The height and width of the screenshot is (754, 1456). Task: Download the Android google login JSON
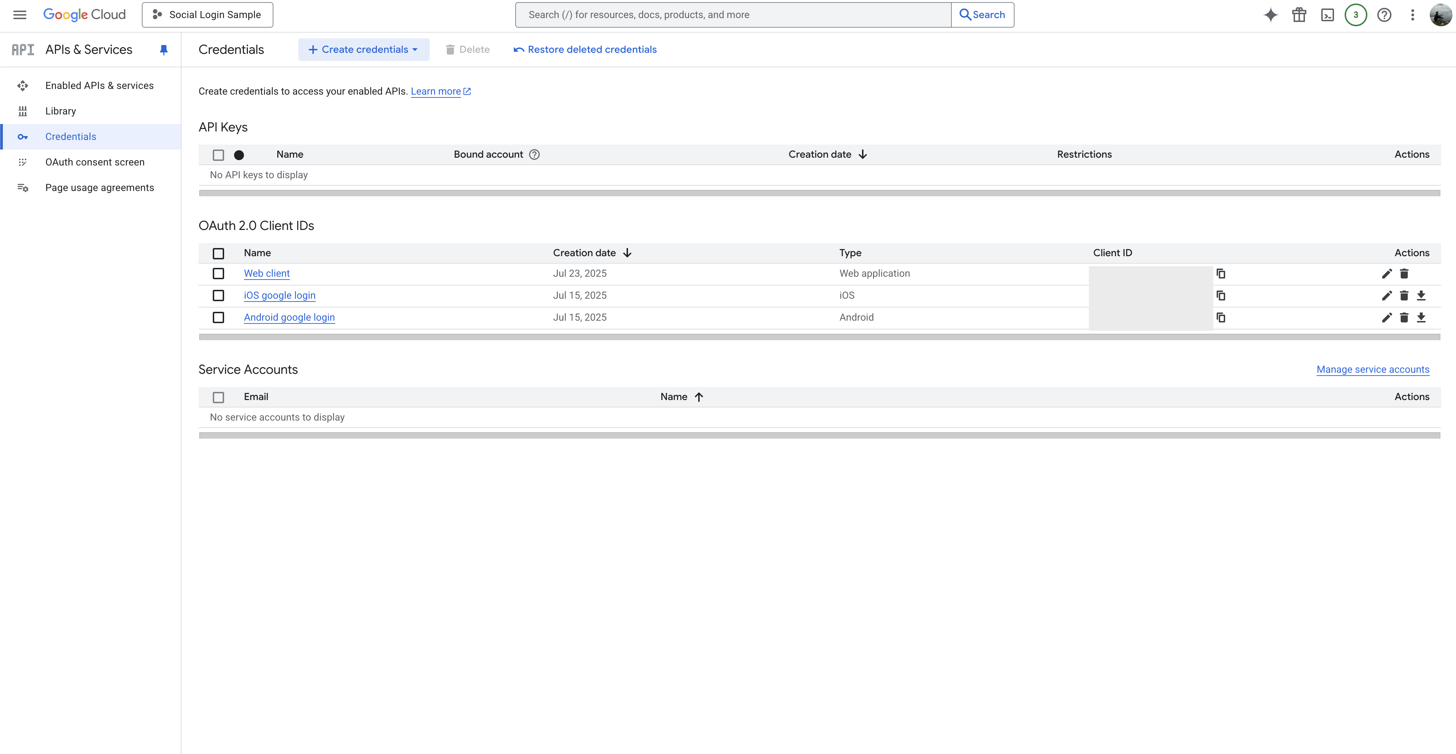coord(1421,318)
